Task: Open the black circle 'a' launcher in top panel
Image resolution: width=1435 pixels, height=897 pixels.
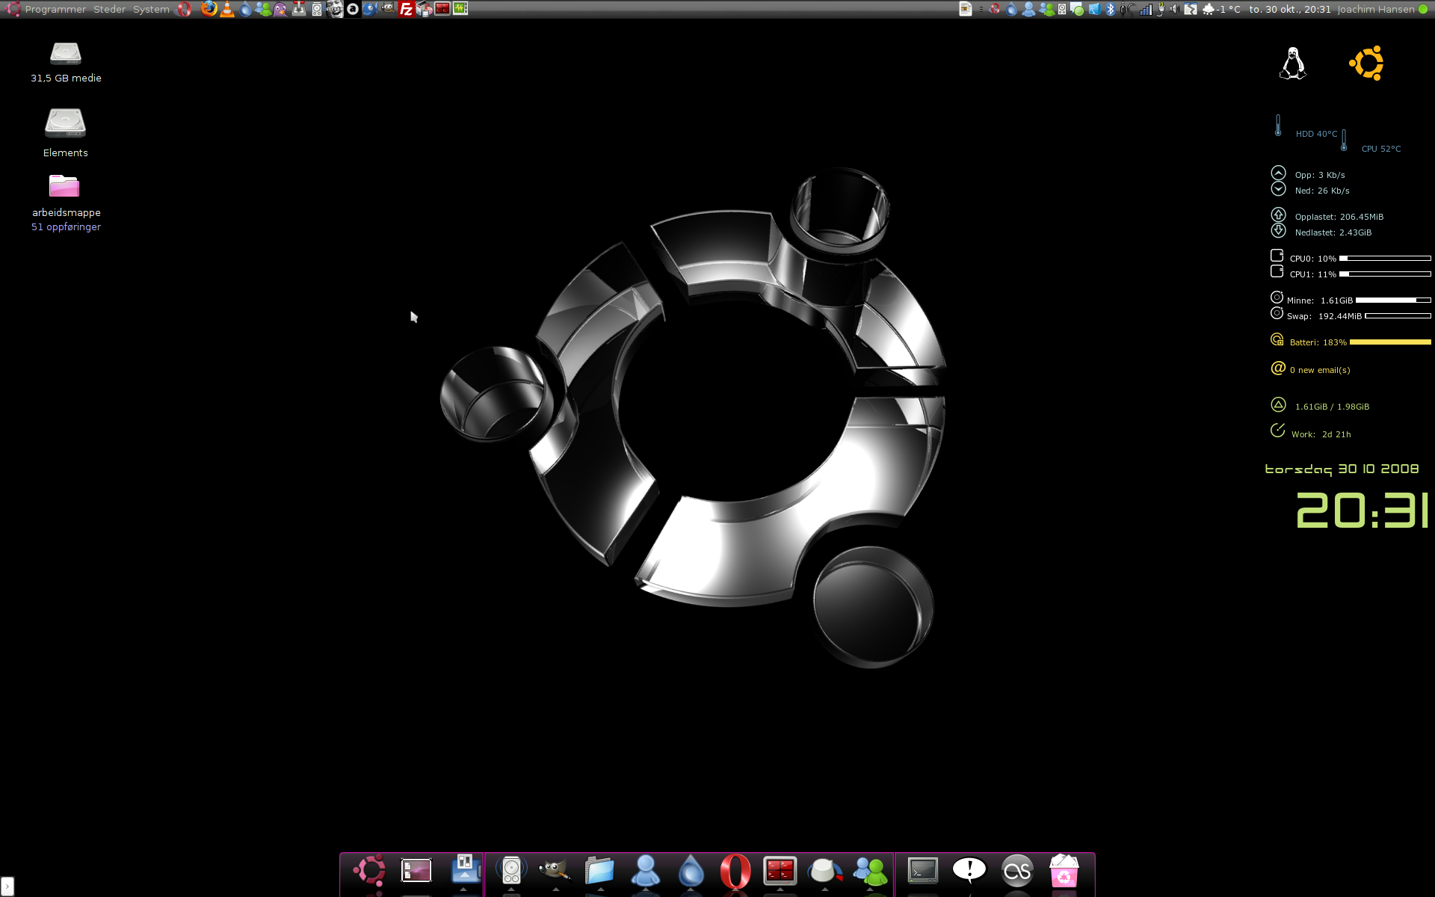Action: coord(353,9)
